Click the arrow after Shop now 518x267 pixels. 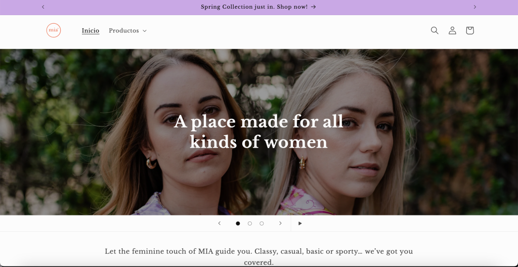tap(314, 7)
